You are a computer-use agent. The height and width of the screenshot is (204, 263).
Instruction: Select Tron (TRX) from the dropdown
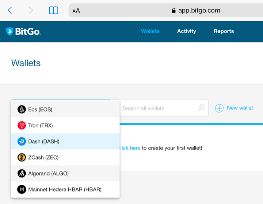point(65,125)
